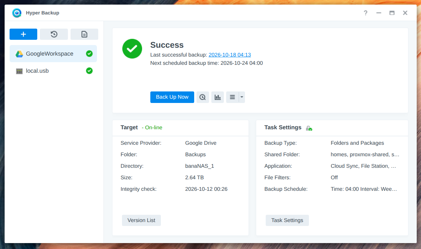This screenshot has width=421, height=249.
Task: Create a new backup task with plus button
Action: (23, 34)
